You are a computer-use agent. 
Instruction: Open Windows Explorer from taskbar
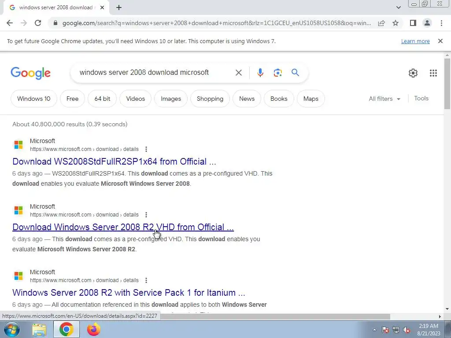click(39, 329)
